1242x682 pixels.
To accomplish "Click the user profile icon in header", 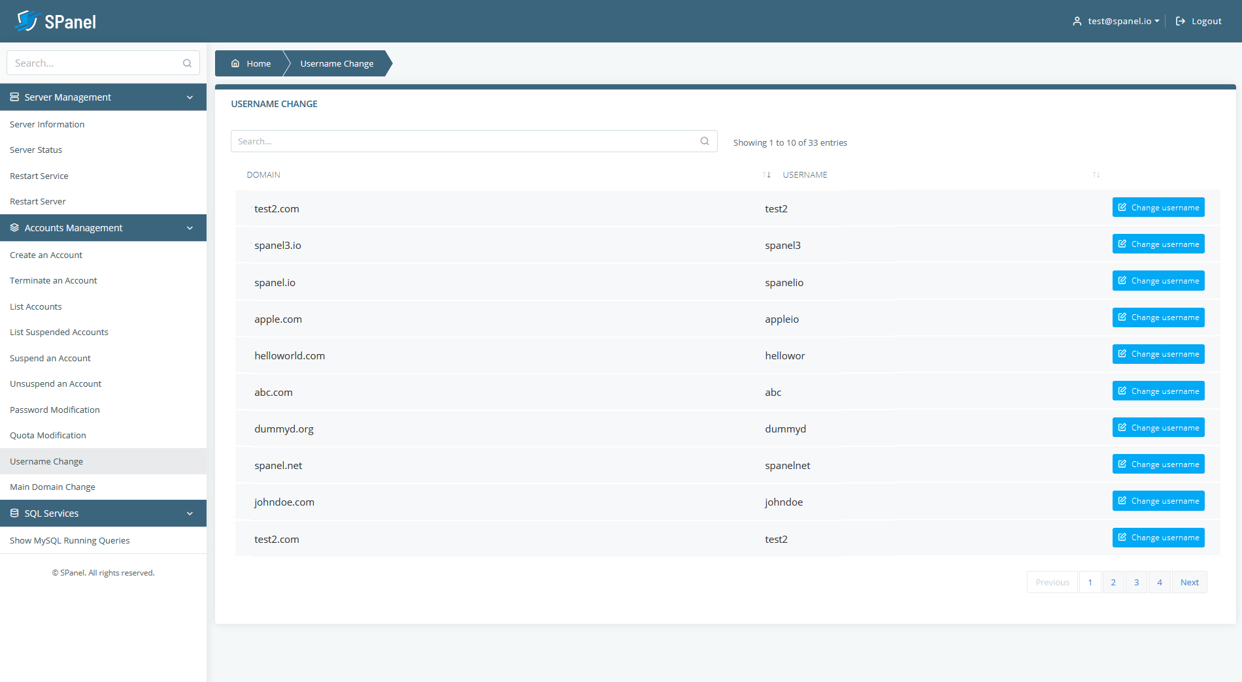I will (1077, 21).
